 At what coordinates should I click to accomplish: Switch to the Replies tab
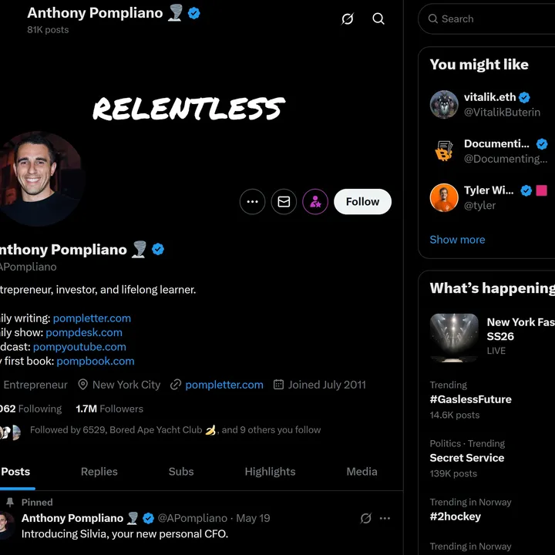point(99,472)
